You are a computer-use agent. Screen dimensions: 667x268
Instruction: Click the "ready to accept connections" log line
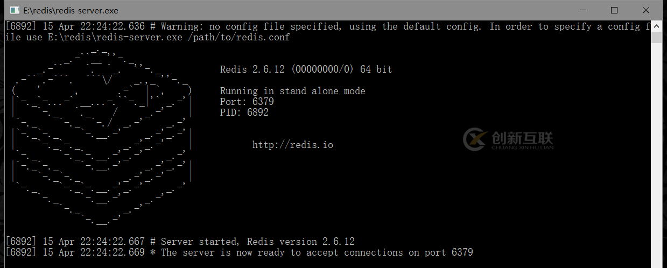pos(317,252)
